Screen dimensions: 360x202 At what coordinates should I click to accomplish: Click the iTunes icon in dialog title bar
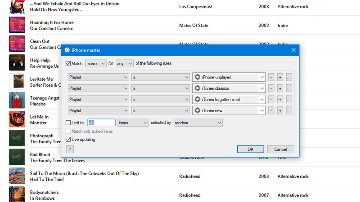[67, 50]
